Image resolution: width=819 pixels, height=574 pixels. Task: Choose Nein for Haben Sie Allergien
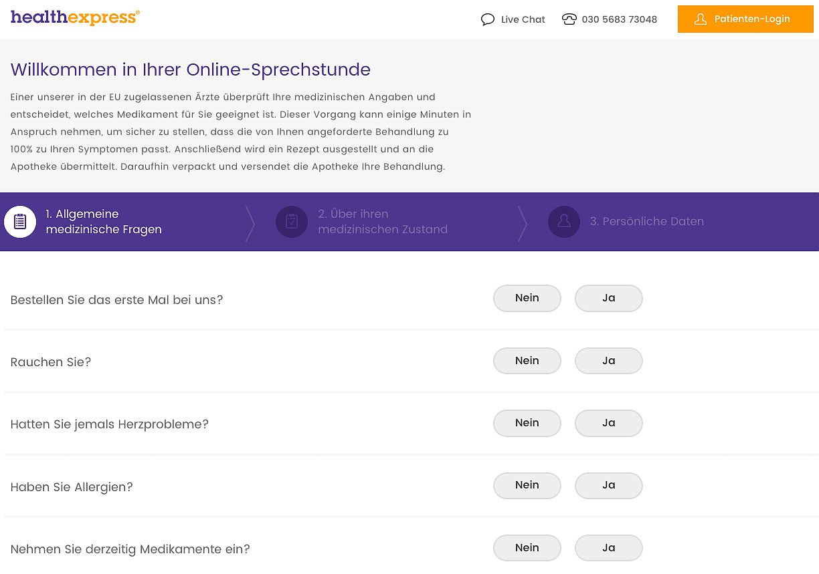tap(527, 485)
